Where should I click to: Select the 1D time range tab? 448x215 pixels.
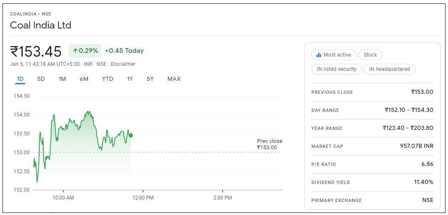20,79
